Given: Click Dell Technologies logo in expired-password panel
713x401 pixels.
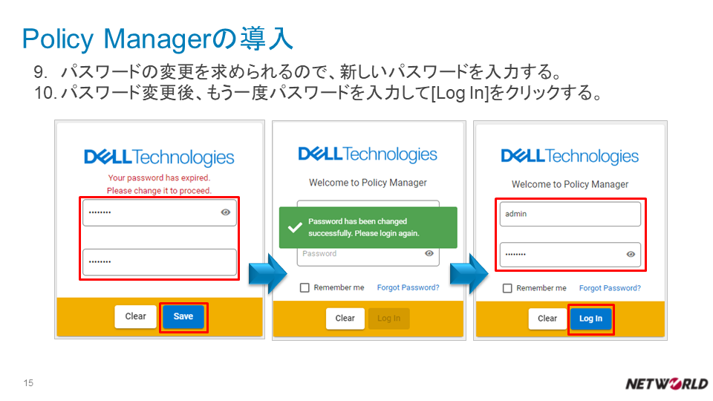Looking at the screenshot, I should 159,157.
